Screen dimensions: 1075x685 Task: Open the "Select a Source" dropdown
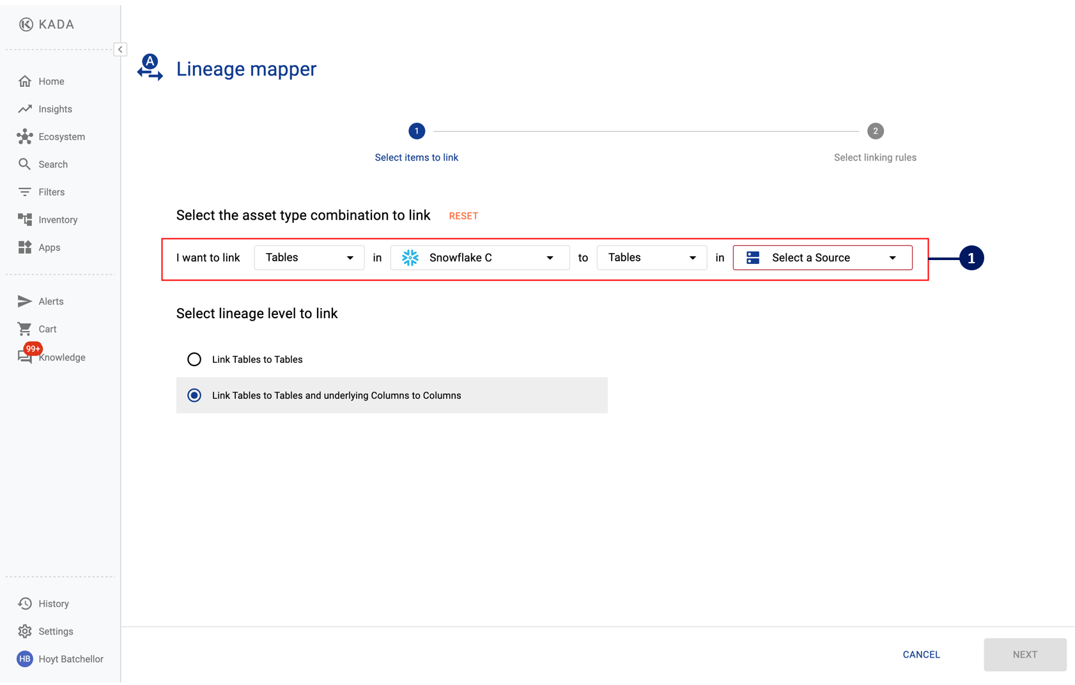click(x=822, y=258)
